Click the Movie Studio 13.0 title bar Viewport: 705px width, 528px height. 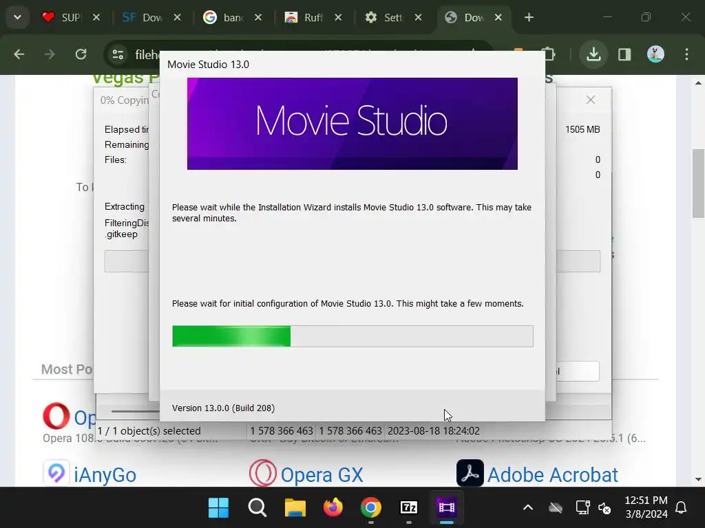pos(352,64)
